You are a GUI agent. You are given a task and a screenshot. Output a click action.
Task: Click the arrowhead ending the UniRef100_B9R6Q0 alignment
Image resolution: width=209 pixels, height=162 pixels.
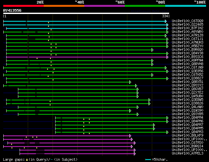(152, 50)
